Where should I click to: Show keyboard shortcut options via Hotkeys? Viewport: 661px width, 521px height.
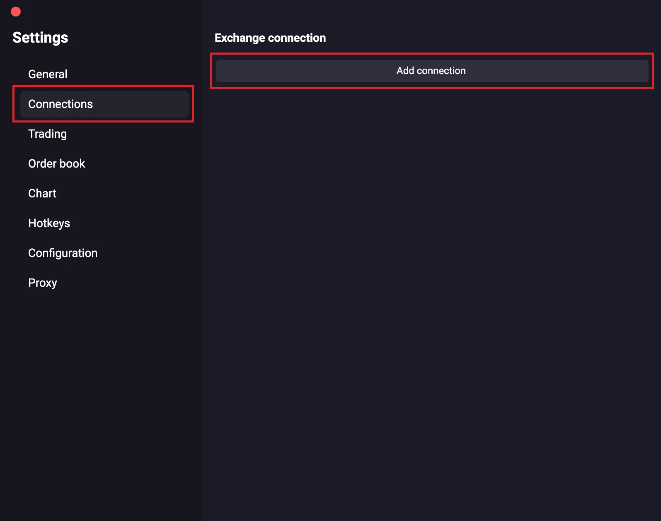click(x=49, y=223)
